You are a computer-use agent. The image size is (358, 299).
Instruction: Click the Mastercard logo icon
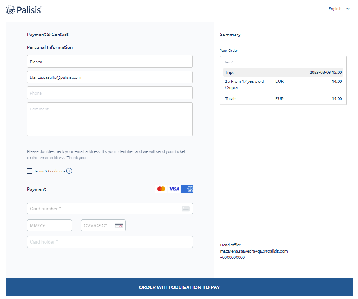[x=161, y=189]
